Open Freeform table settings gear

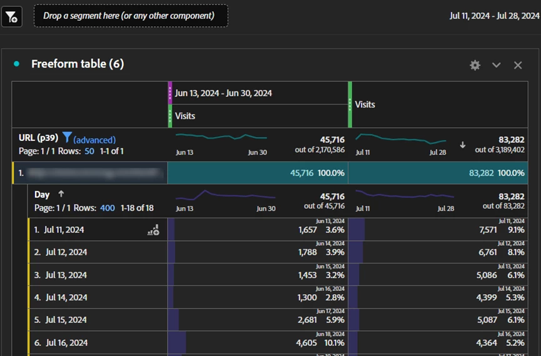[x=475, y=65]
